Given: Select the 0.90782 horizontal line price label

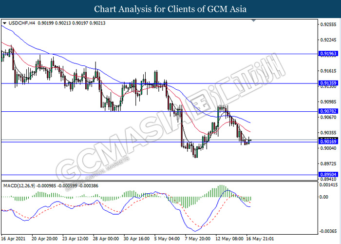Looking at the screenshot, I should pyautogui.click(x=328, y=111).
